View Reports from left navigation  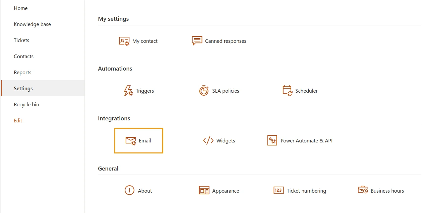click(x=22, y=73)
